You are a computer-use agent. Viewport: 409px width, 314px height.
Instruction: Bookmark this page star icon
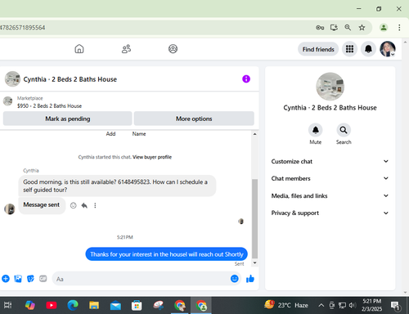tap(362, 28)
